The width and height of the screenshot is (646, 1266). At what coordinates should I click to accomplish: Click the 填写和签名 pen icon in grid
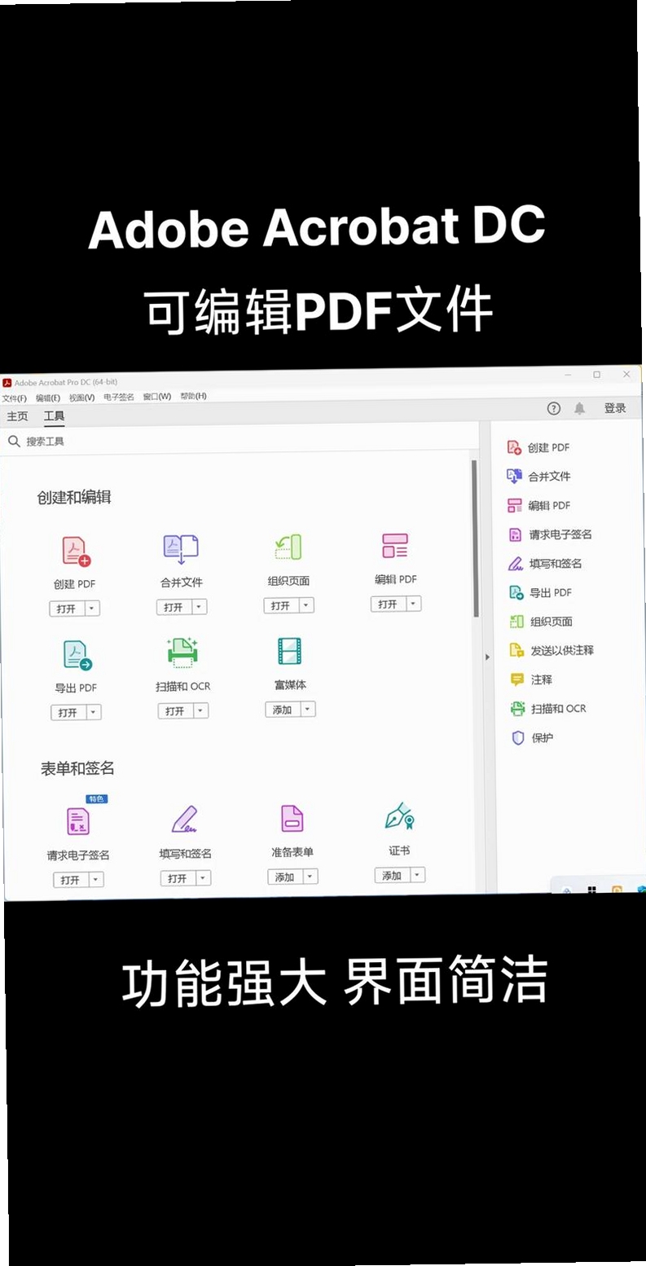click(185, 819)
